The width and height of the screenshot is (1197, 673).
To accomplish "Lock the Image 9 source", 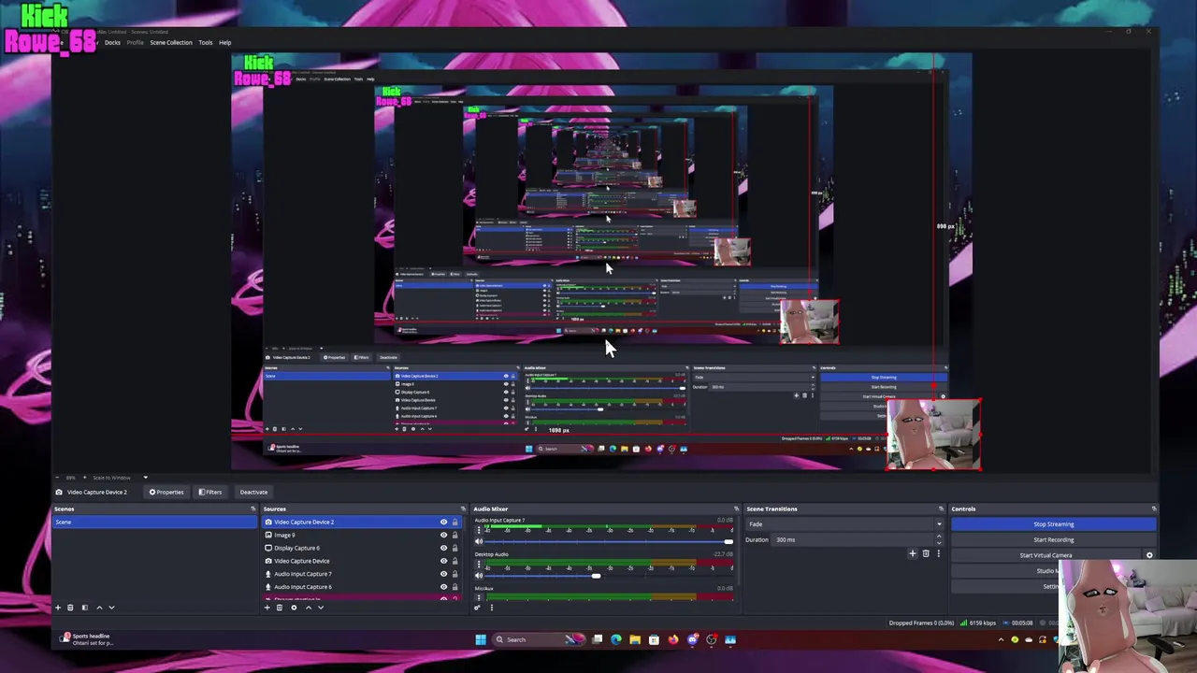I will pos(455,536).
